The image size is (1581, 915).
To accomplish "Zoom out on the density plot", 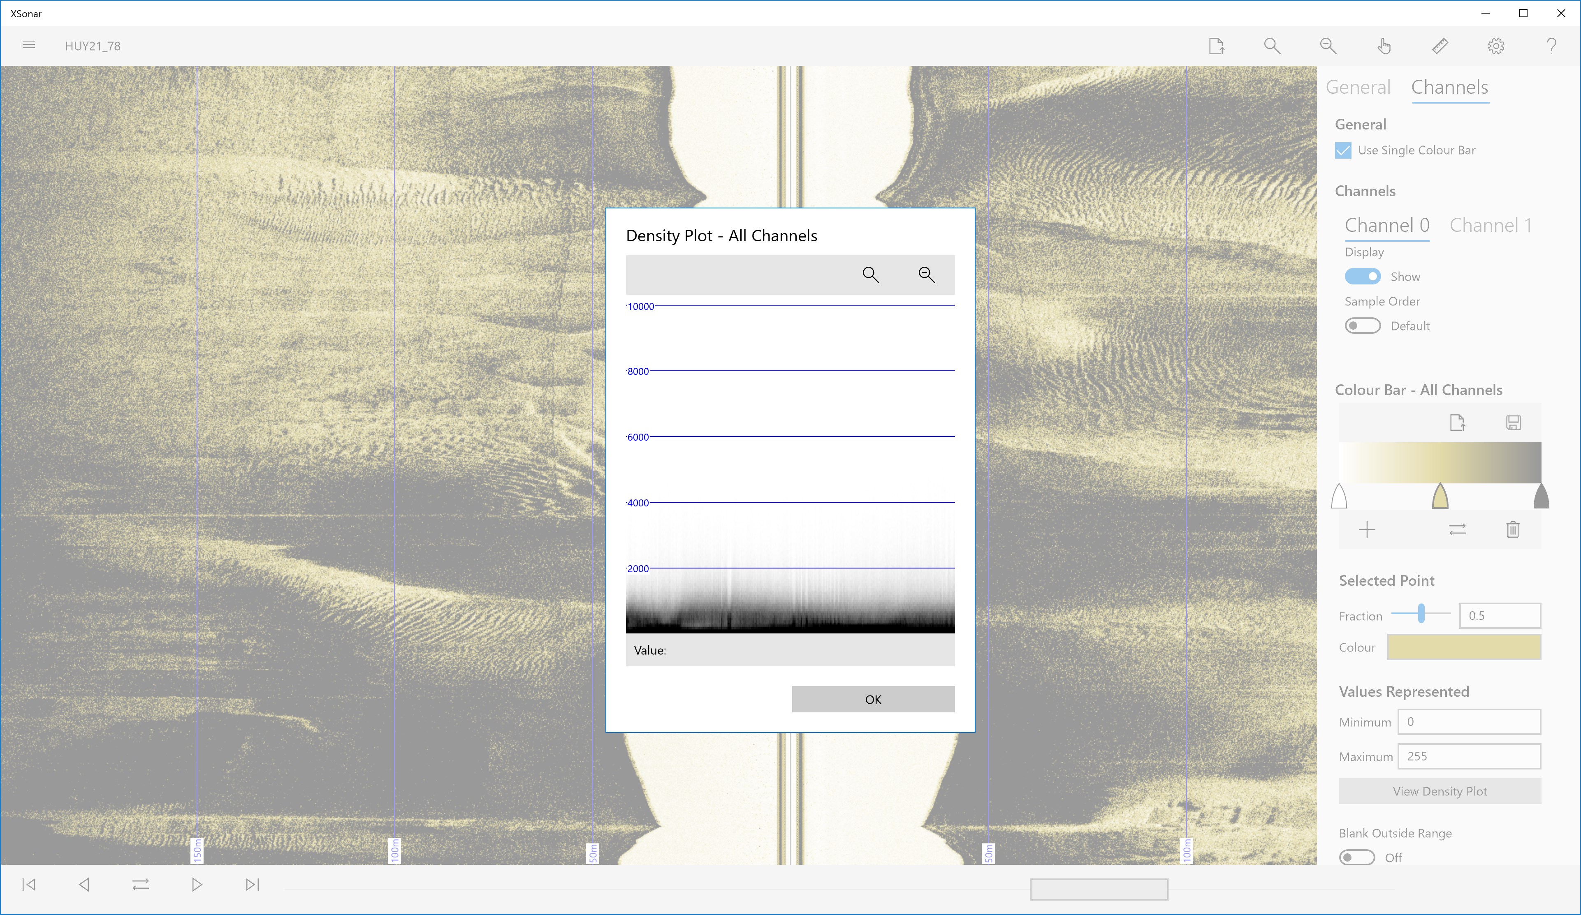I will pyautogui.click(x=927, y=275).
